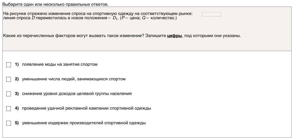Viewport: 294px width, 140px height.
Task: Click the instruction 'Выберите один или несколько правильных ответов'
Action: tap(55, 5)
